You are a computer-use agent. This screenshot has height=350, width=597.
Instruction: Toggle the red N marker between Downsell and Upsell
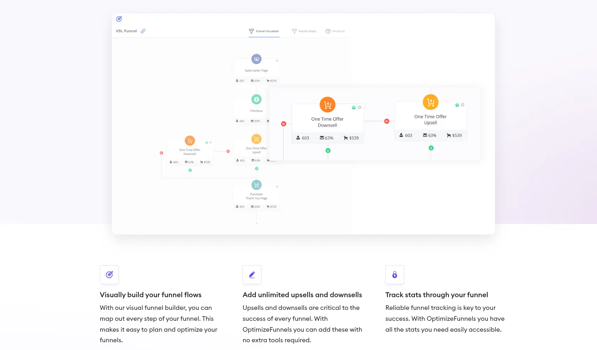[386, 121]
